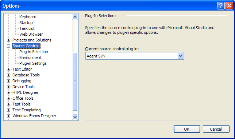
Task: Expand the Debugging node
Action: [x=8, y=81]
